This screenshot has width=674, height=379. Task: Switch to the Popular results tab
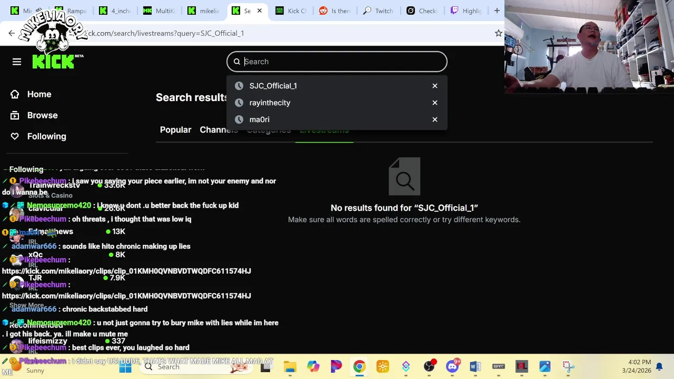click(x=175, y=129)
